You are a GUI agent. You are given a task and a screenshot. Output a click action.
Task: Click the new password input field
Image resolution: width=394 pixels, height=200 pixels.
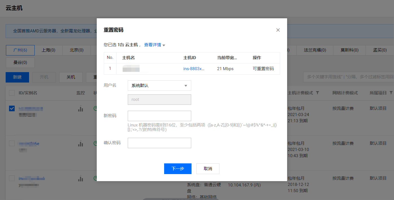pyautogui.click(x=159, y=116)
